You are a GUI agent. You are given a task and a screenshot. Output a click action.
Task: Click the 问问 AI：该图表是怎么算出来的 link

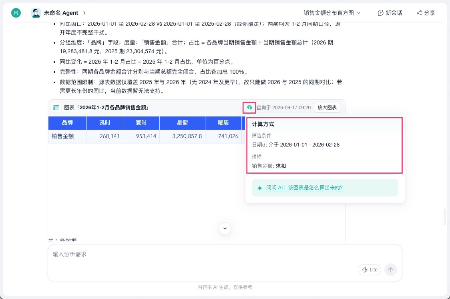[x=305, y=188]
